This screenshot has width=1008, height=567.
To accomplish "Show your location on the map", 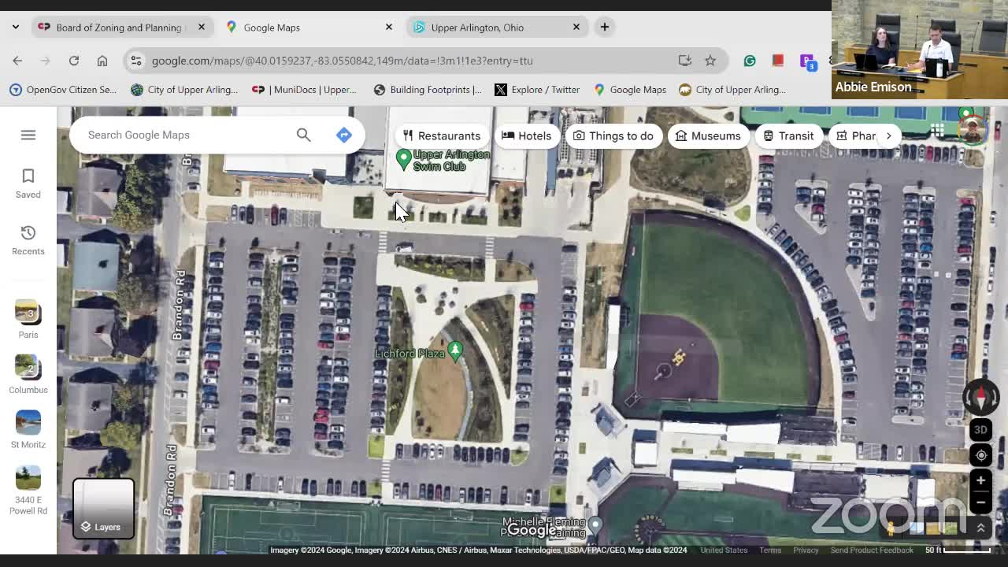I will click(x=980, y=455).
